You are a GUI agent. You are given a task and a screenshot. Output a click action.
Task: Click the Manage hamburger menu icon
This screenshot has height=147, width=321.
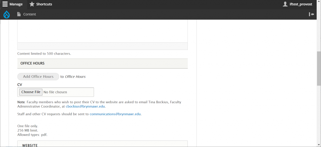[x=5, y=4]
